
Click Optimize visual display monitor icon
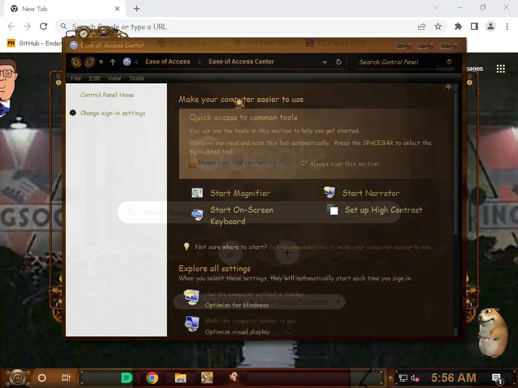192,324
